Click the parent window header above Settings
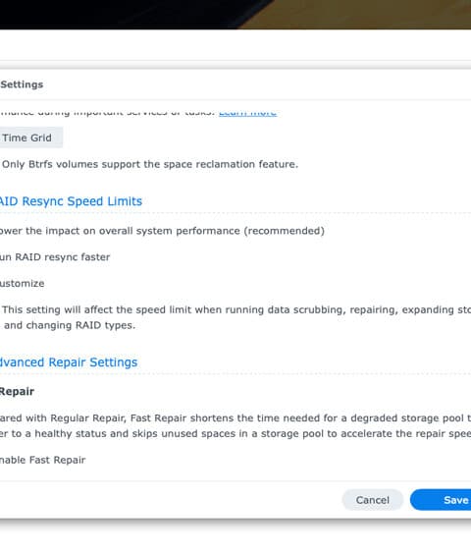 235,45
